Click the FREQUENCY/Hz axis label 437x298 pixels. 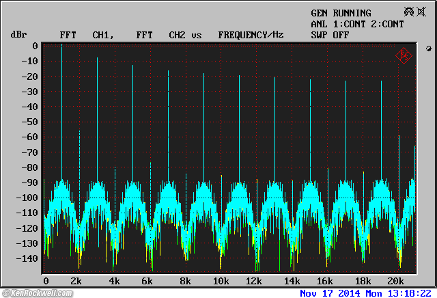[x=251, y=34]
